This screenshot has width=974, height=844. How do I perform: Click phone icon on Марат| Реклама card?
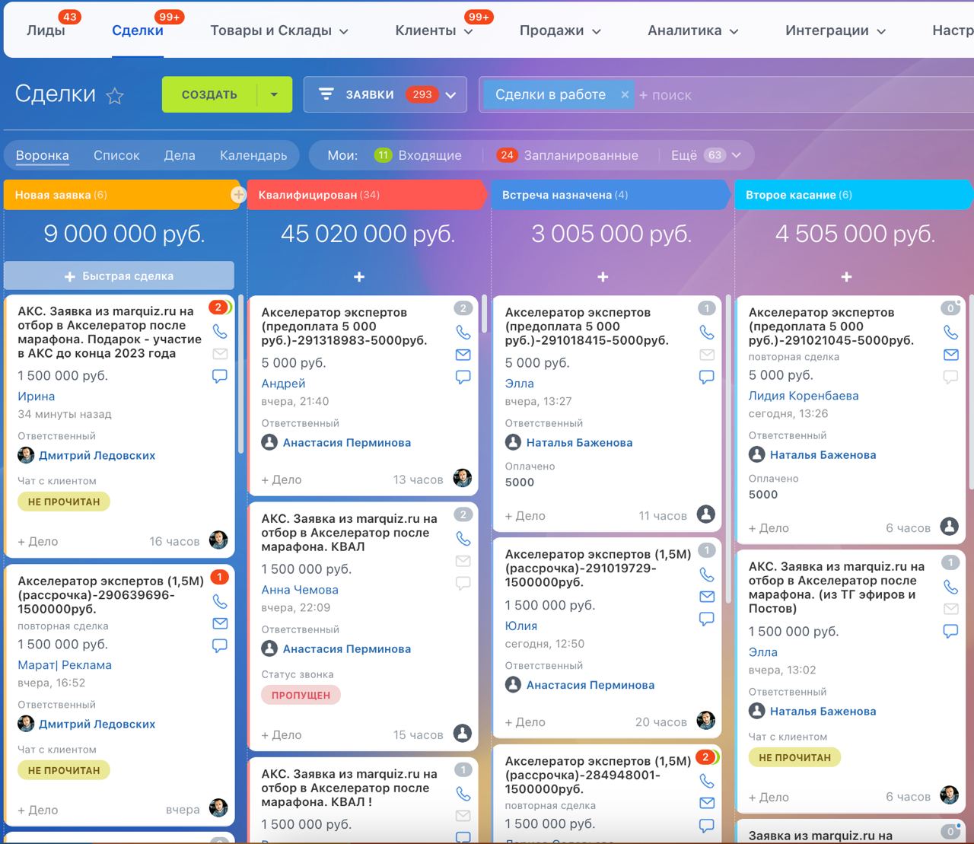220,601
